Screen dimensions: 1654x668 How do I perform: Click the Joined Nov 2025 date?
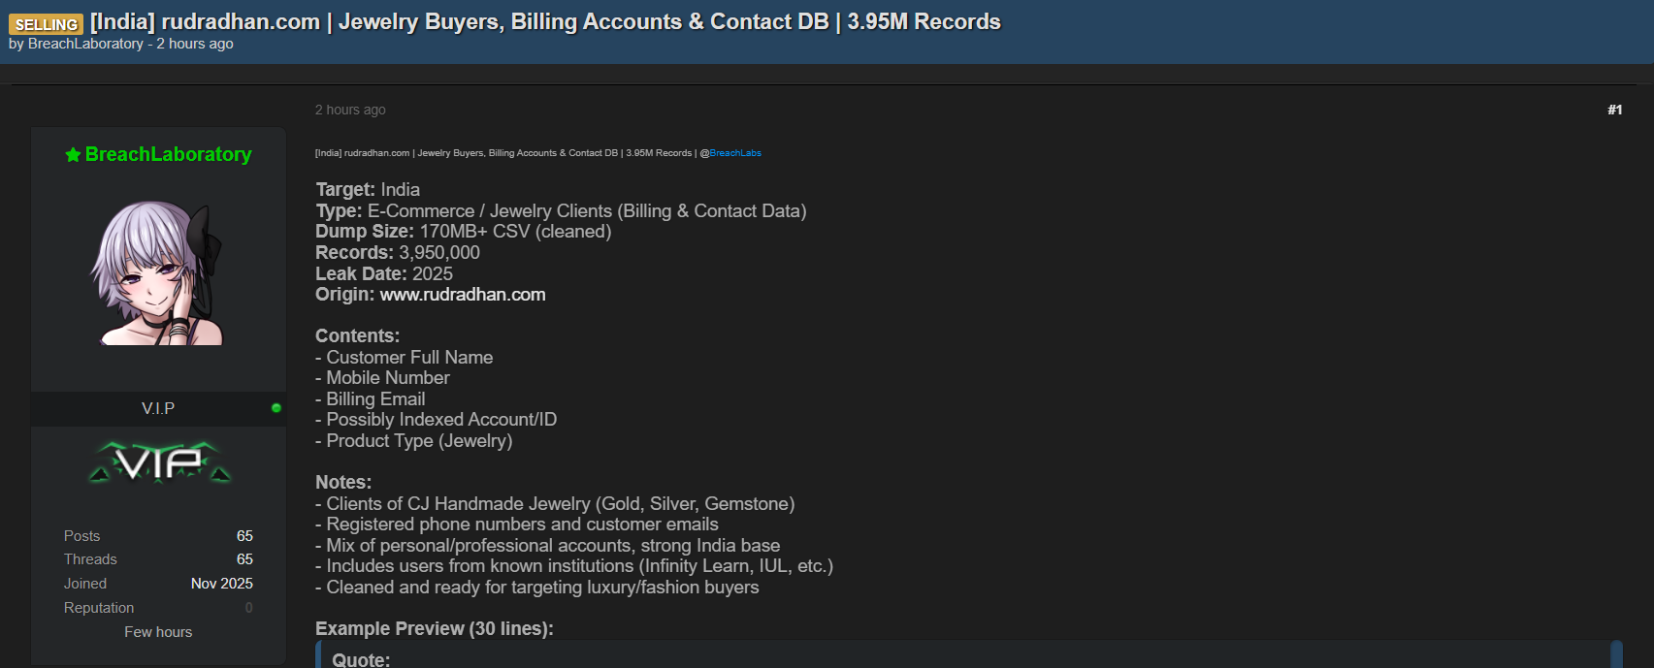click(221, 584)
